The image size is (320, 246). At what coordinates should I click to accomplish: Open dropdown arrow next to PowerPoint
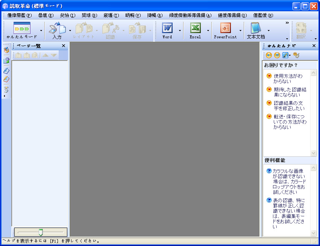[240, 31]
